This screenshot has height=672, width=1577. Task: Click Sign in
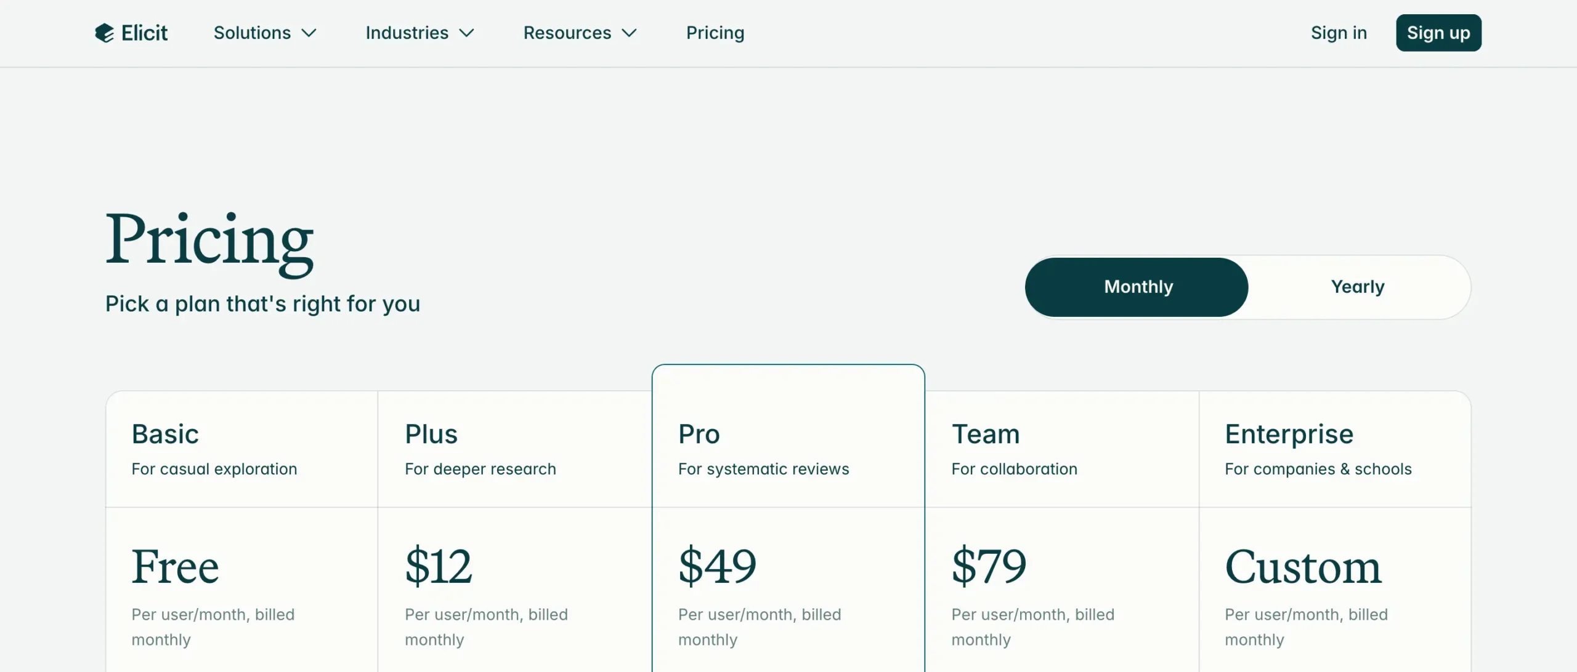(x=1339, y=33)
